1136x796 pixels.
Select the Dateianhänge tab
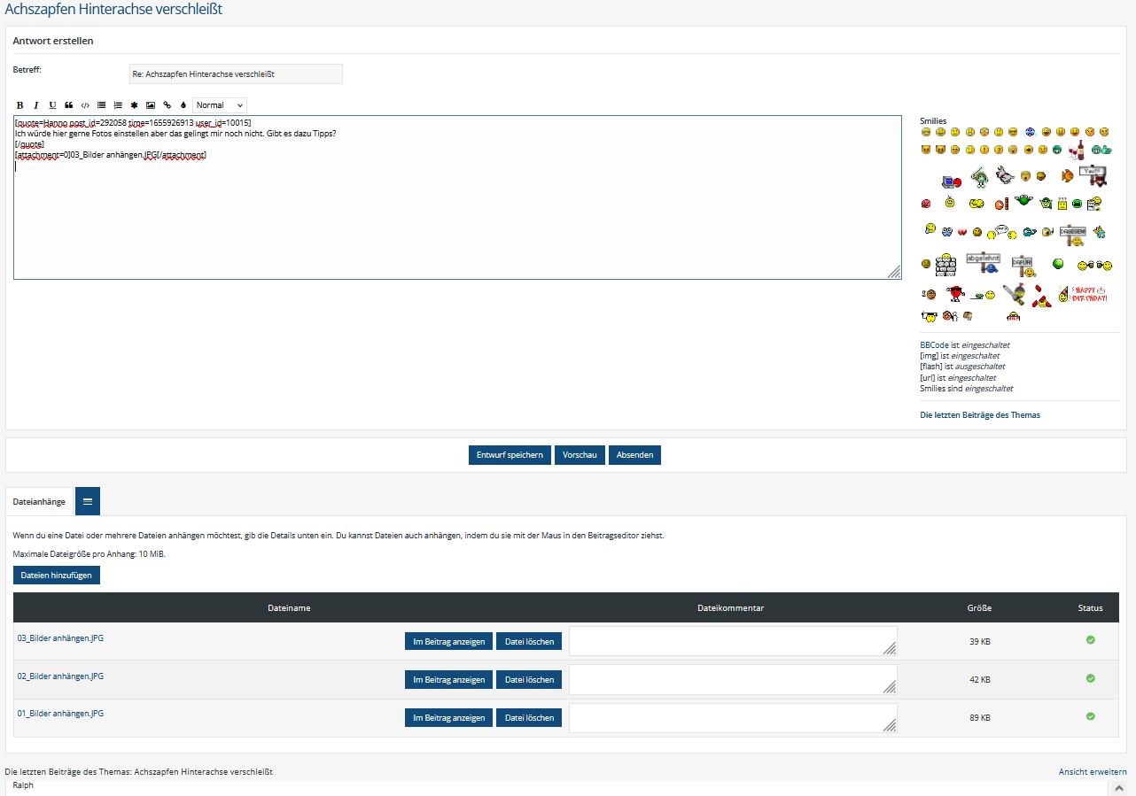coord(39,501)
